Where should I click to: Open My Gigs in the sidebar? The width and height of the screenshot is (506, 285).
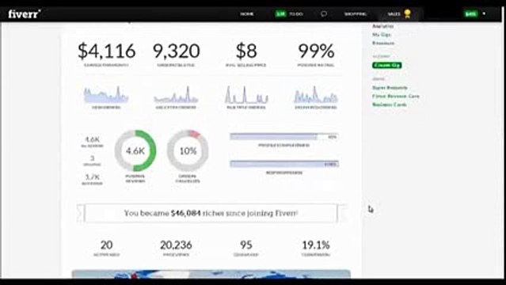click(382, 35)
